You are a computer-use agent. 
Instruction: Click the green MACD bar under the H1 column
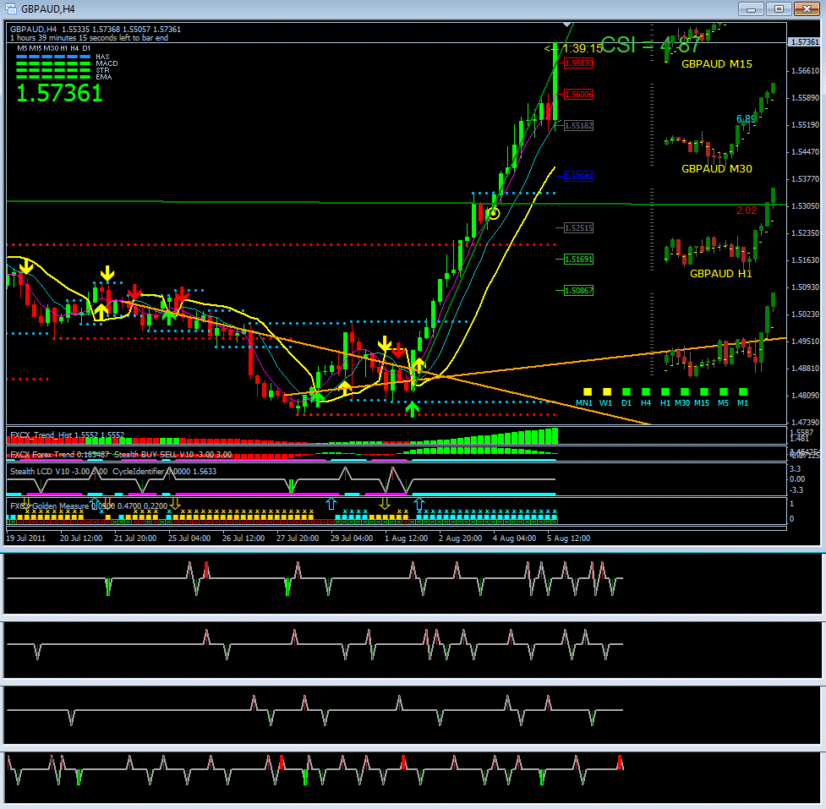click(x=59, y=63)
